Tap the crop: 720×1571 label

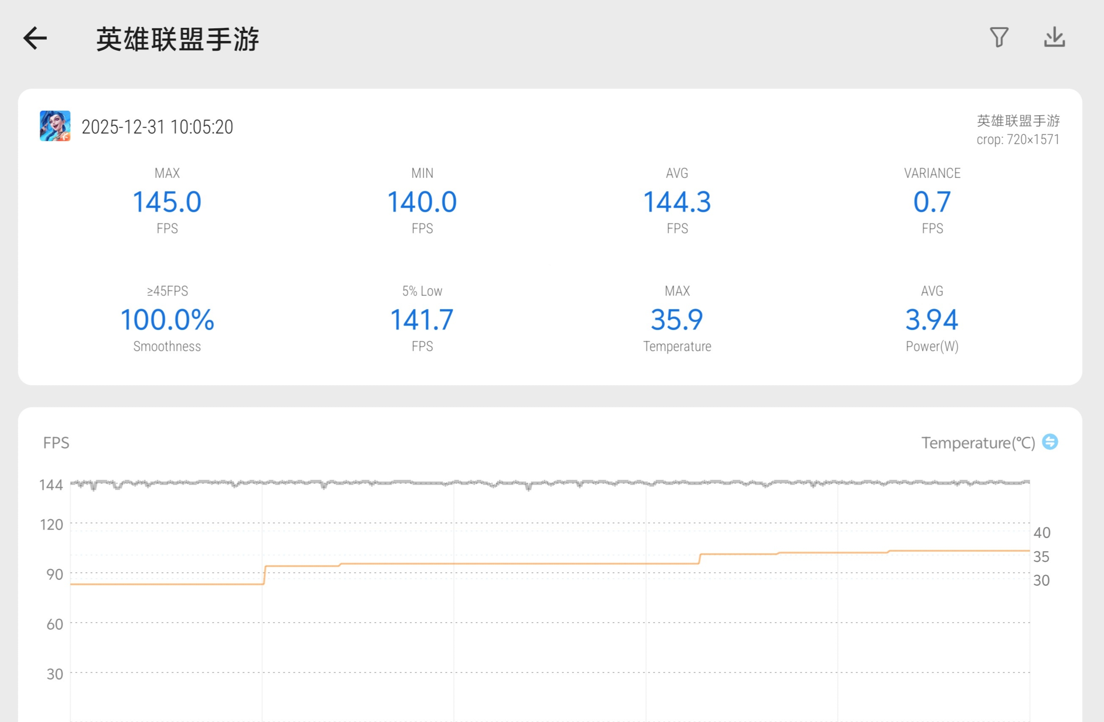(1018, 139)
